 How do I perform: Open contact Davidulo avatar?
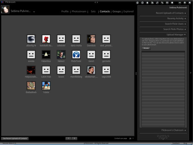click(x=91, y=39)
